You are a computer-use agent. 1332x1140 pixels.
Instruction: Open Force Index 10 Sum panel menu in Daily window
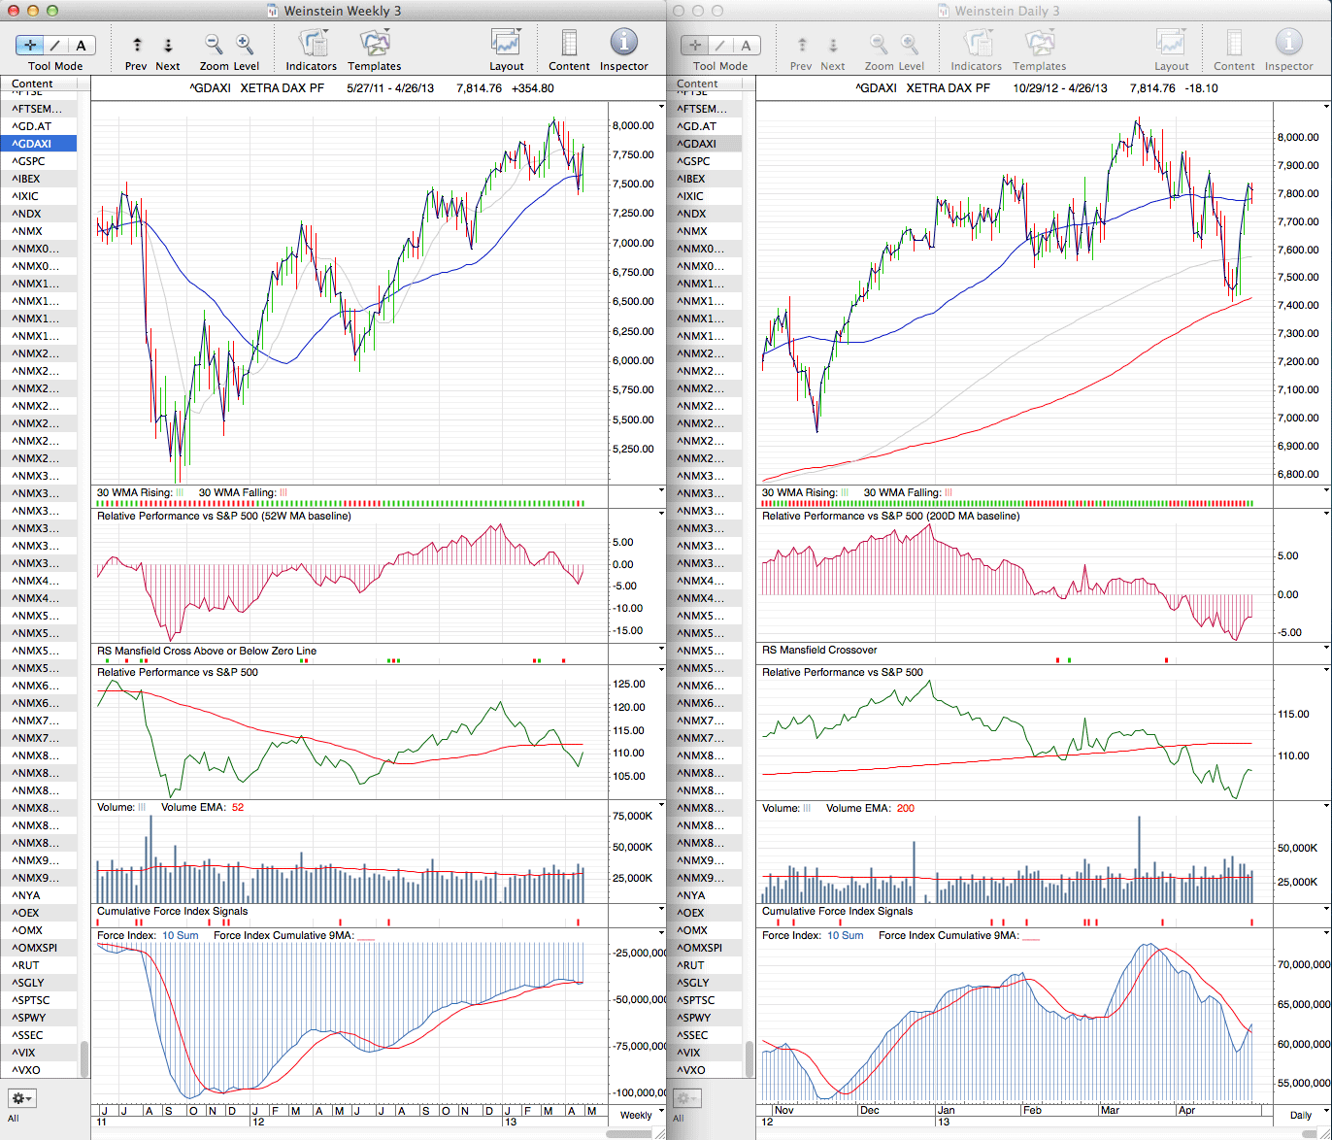1326,934
